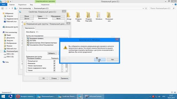
Task: Open the Поделиться ribbon tab
Action: pyautogui.click(x=22, y=5)
